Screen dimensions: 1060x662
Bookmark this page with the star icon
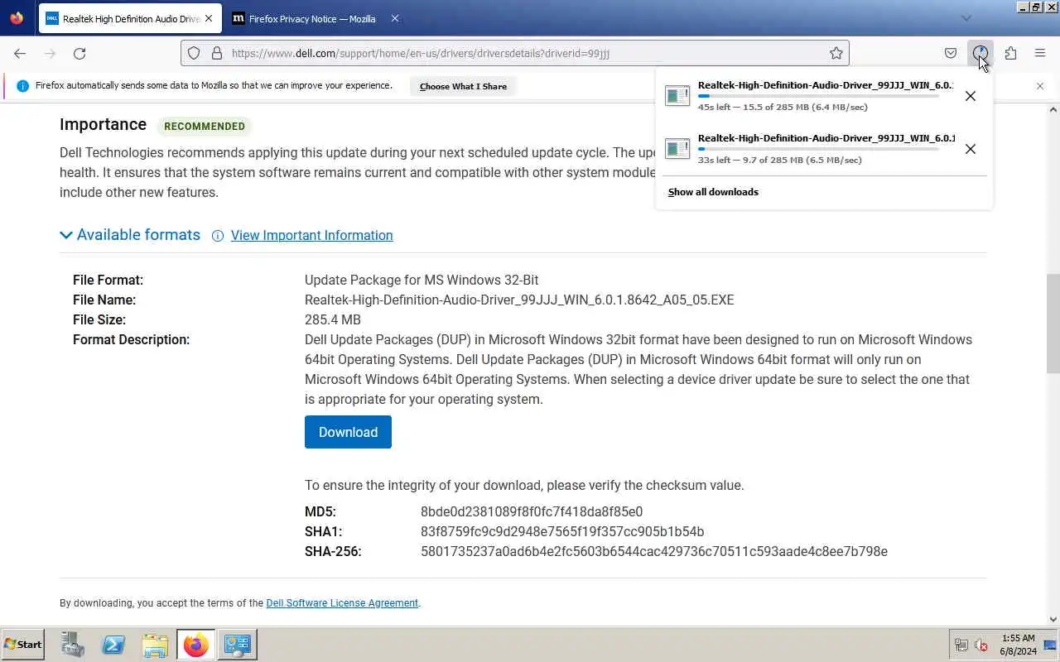point(836,53)
